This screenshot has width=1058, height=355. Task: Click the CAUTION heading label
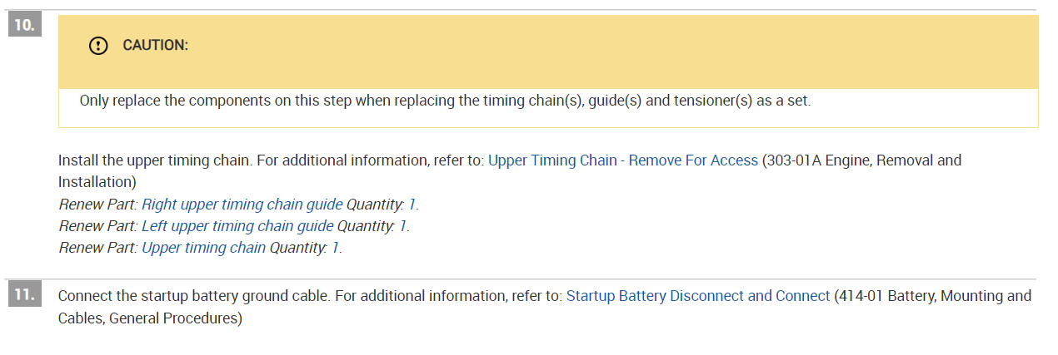pyautogui.click(x=156, y=46)
